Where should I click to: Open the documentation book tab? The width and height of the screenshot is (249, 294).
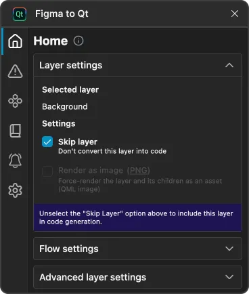pyautogui.click(x=15, y=131)
